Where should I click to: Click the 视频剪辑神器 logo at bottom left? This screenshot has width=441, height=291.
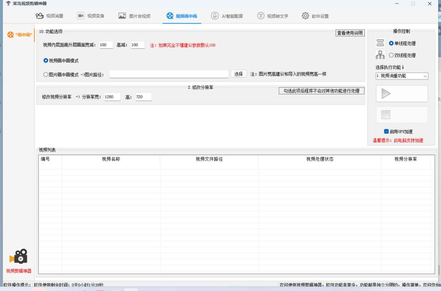click(19, 257)
